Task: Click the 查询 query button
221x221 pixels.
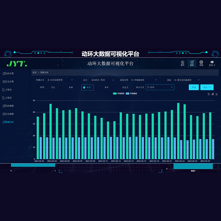Action: (x=194, y=87)
